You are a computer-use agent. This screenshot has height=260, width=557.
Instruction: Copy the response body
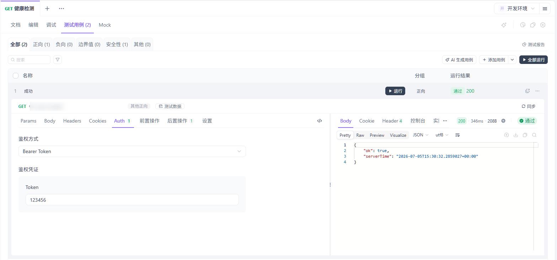(x=525, y=135)
